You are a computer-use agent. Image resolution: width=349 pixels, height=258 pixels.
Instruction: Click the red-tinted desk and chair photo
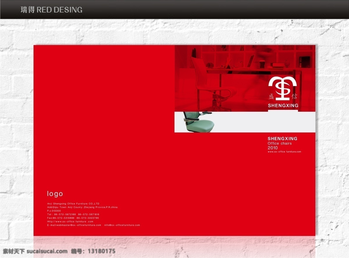(x=245, y=78)
